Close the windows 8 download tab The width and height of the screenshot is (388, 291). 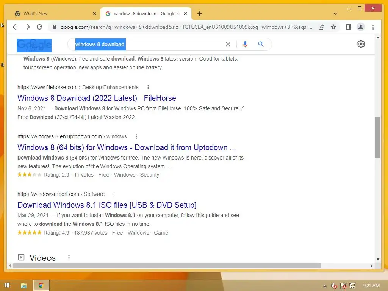click(185, 14)
